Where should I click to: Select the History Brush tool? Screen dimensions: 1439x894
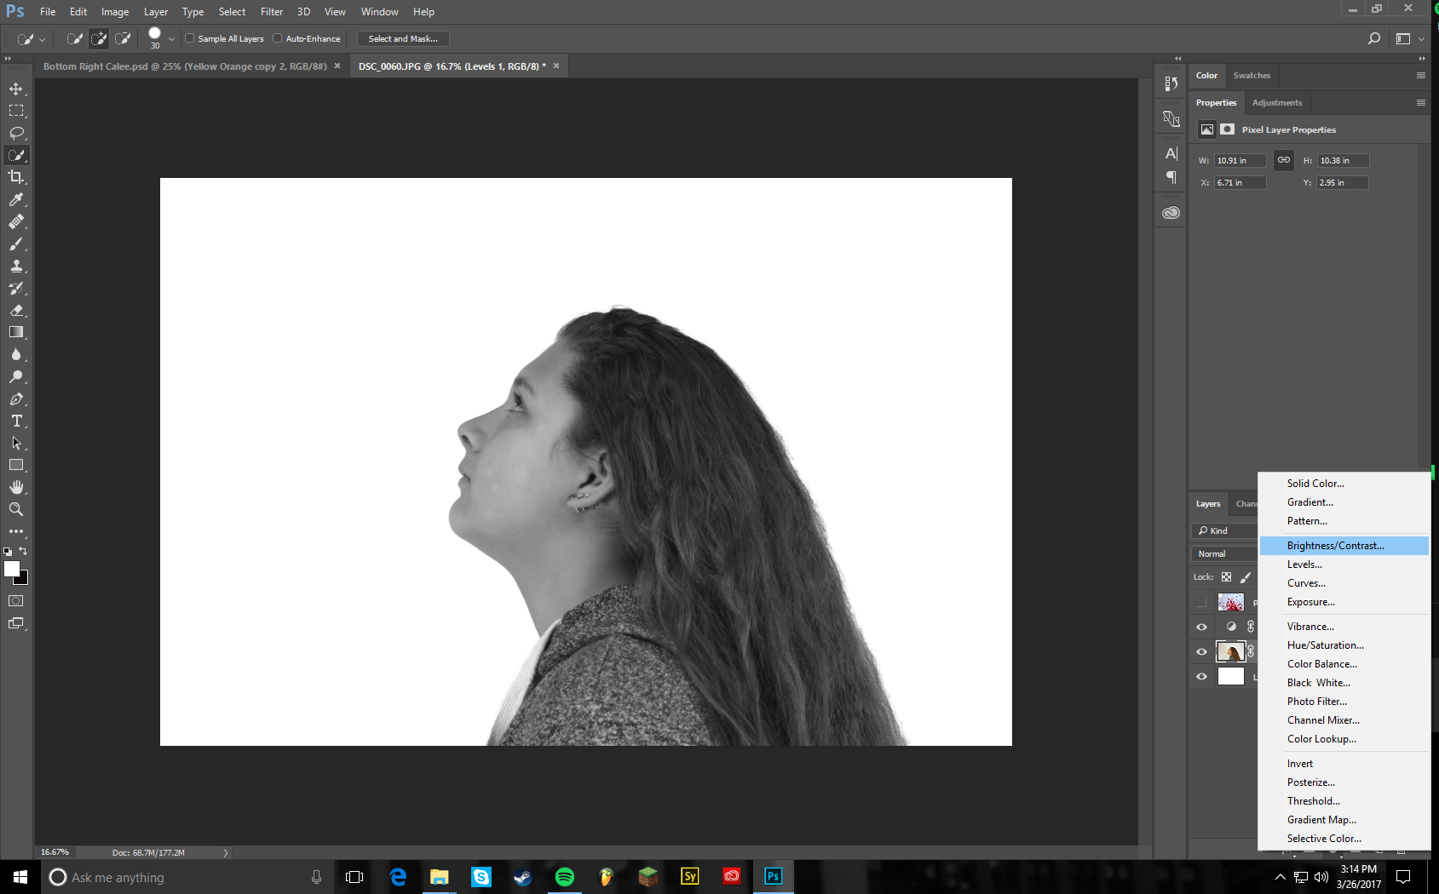click(16, 288)
